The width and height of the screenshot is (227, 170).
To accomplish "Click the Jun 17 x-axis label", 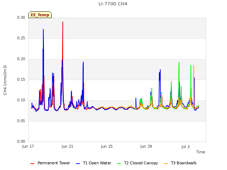I will [x=28, y=146].
